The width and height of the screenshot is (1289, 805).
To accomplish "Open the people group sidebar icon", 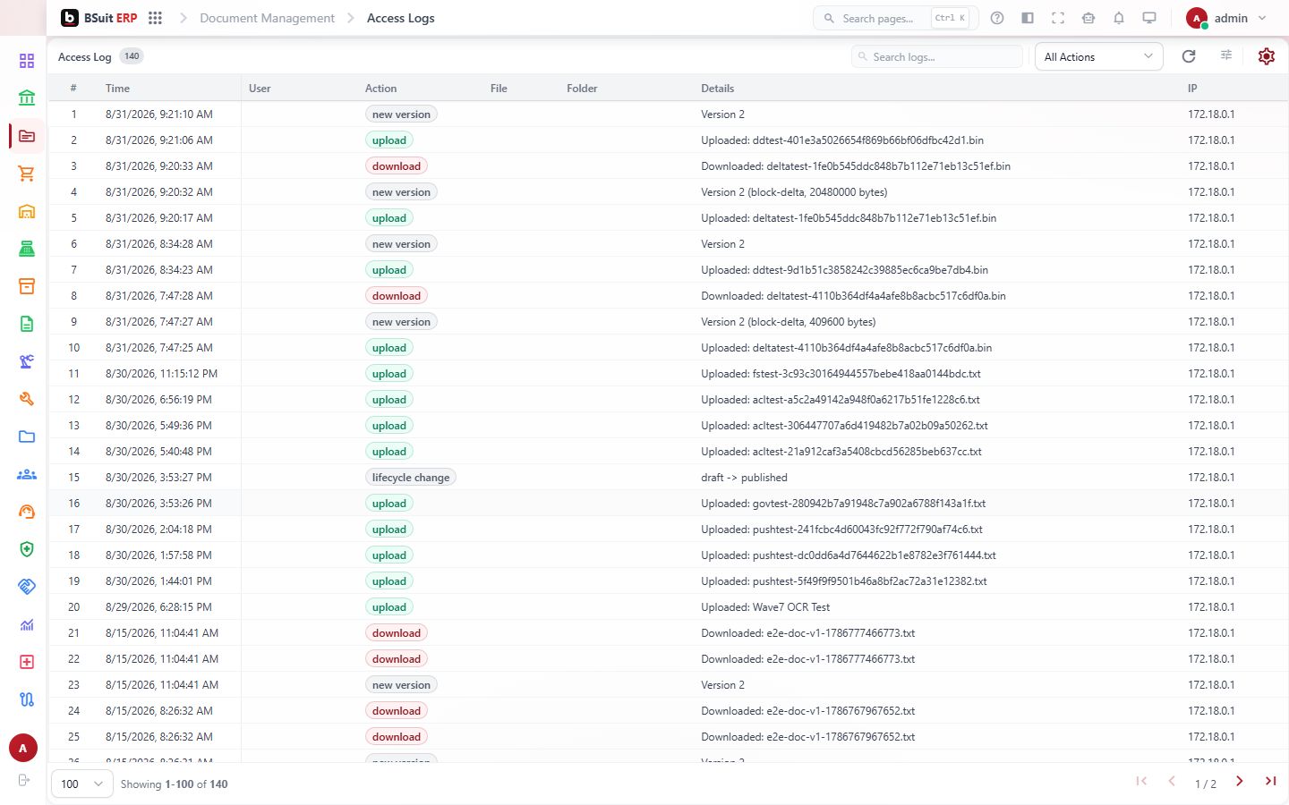I will [27, 474].
